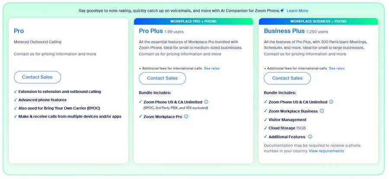Click the checkmark next to Advanced phone features
This screenshot has width=389, height=179.
click(16, 100)
